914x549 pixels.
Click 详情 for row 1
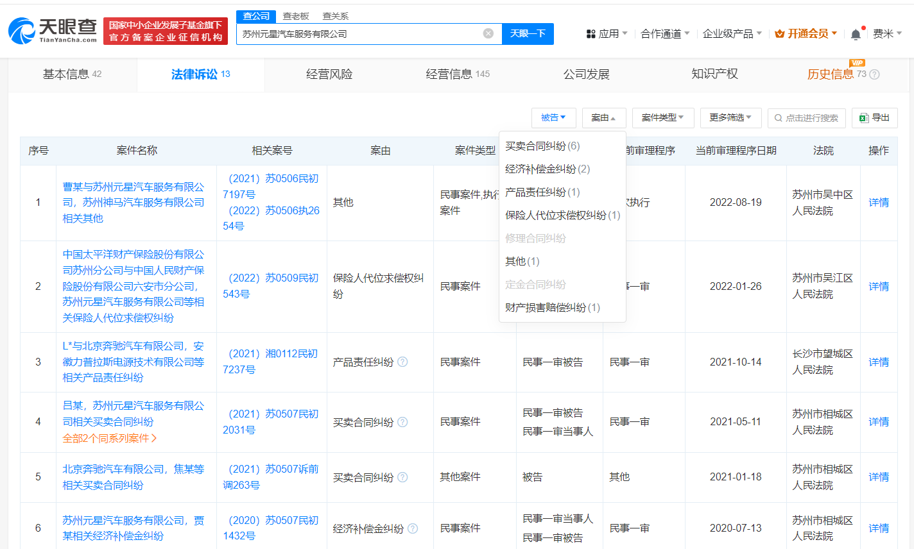click(x=879, y=203)
